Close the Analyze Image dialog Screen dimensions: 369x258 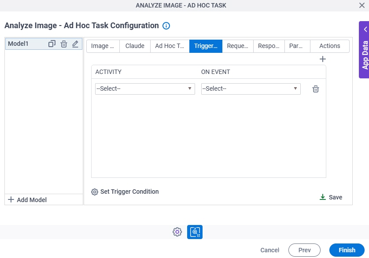click(362, 5)
